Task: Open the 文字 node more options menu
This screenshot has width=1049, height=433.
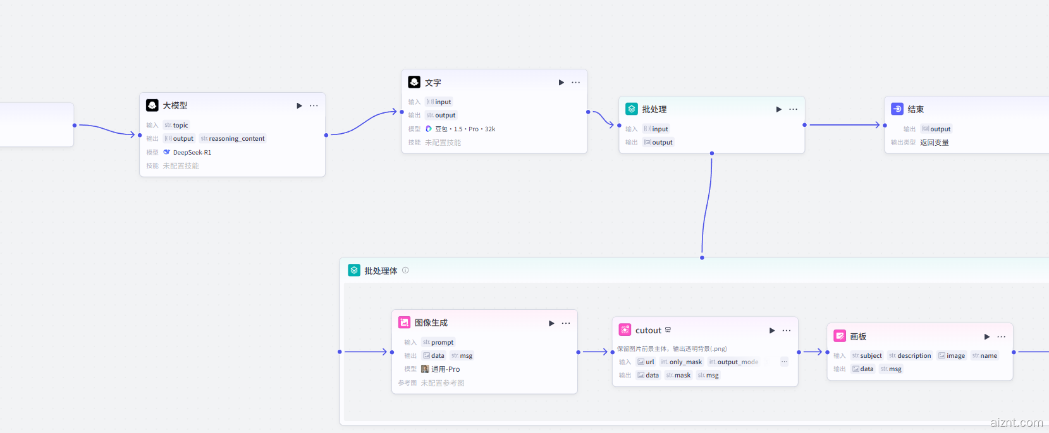Action: coord(575,83)
